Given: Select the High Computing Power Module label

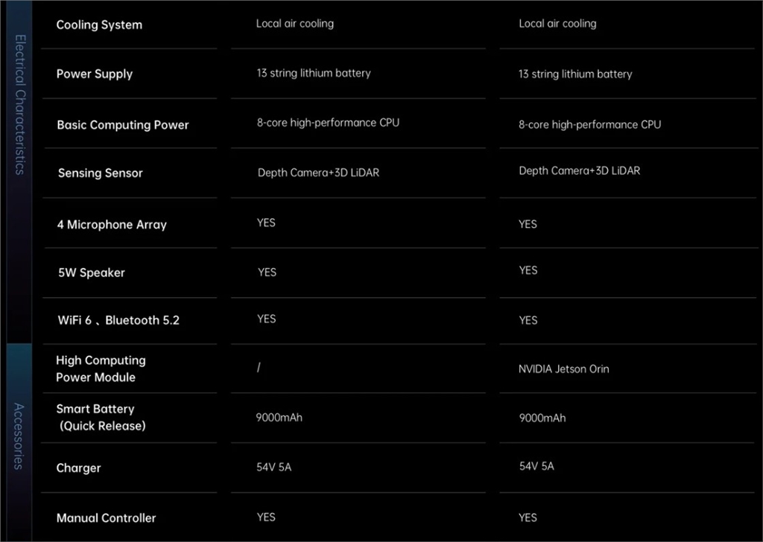Looking at the screenshot, I should click(101, 369).
